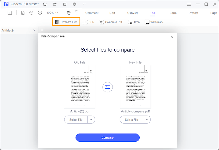Toggle the sidebar panel icon
Screen dimensions: 219x150
10,13
